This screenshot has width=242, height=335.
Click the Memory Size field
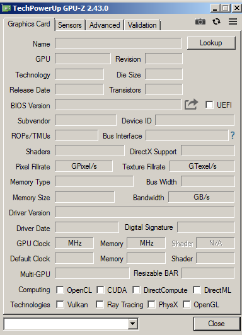(84, 197)
